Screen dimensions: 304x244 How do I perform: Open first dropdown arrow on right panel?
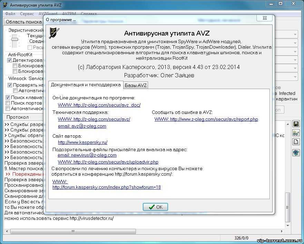pyautogui.click(x=295, y=35)
